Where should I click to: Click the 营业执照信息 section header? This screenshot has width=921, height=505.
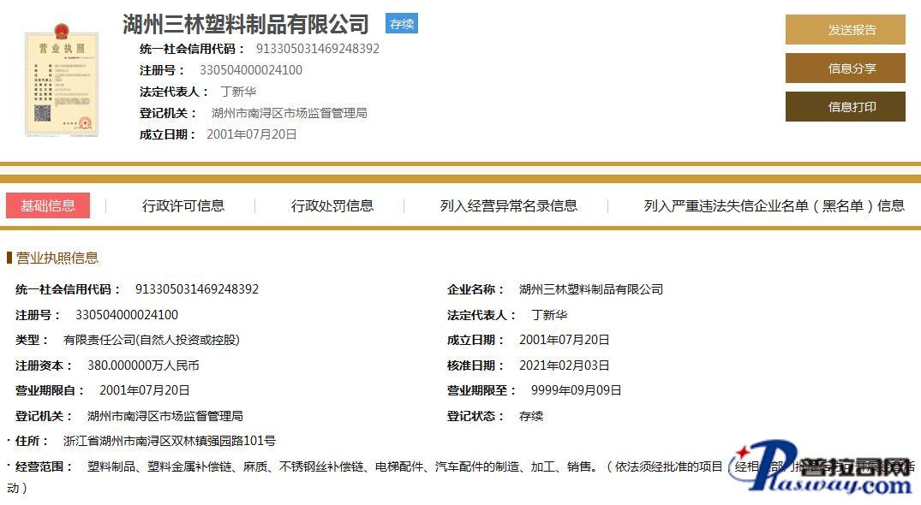point(57,258)
